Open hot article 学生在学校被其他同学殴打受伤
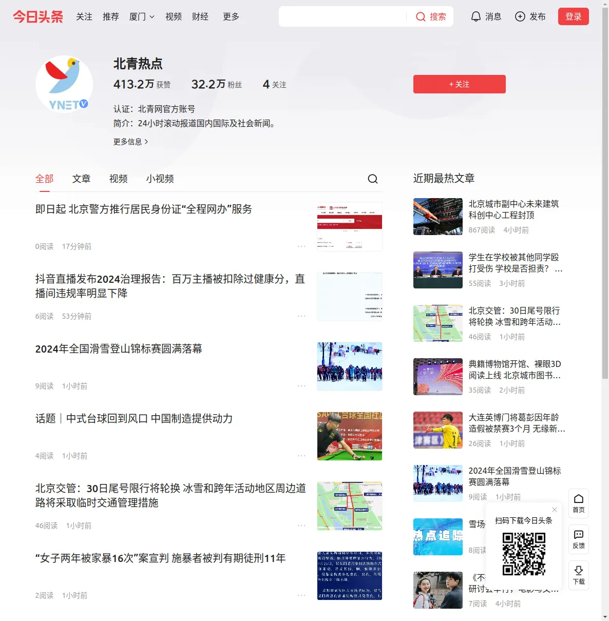Screen dimensions: 609x621 tap(515, 263)
